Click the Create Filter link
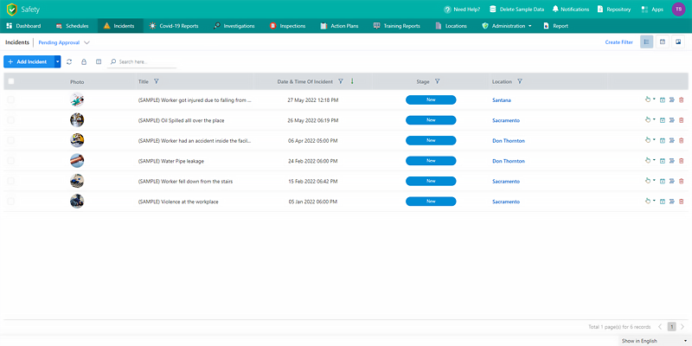Viewport: 692px width, 346px height. pos(618,42)
